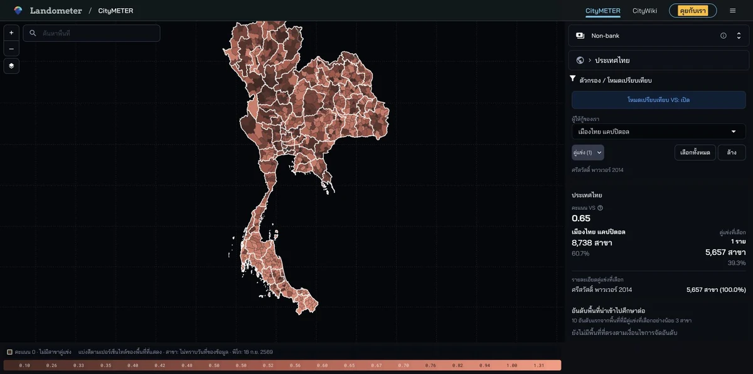Image resolution: width=753 pixels, height=374 pixels.
Task: Click the search magnifier icon
Action: [33, 33]
